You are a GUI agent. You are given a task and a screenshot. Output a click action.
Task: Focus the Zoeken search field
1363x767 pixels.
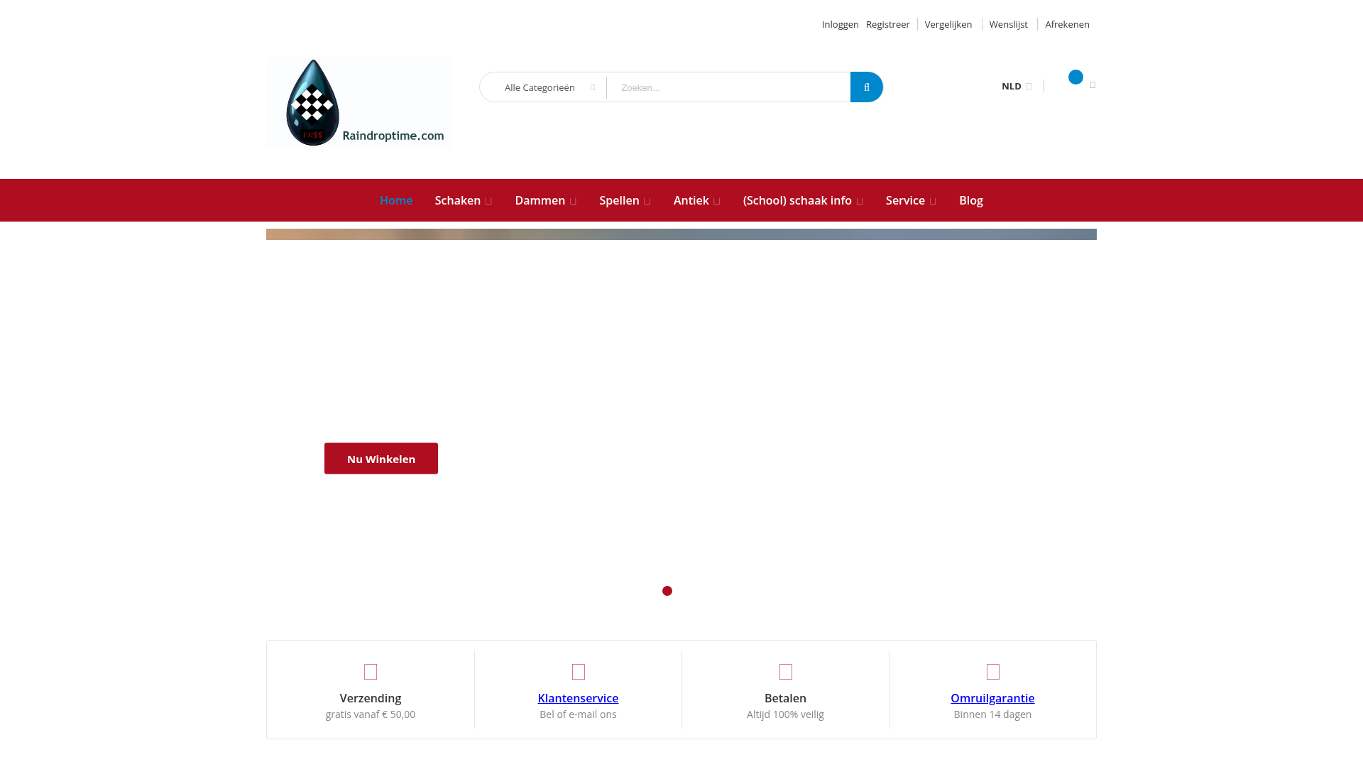tap(728, 87)
